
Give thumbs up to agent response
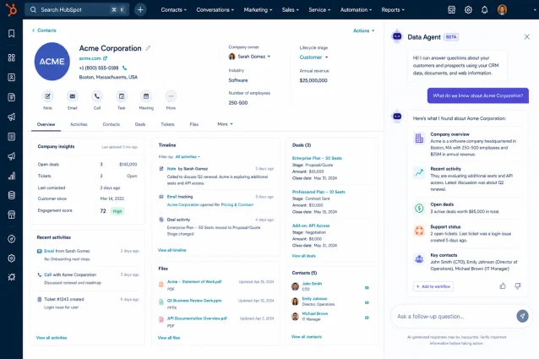[x=503, y=286]
